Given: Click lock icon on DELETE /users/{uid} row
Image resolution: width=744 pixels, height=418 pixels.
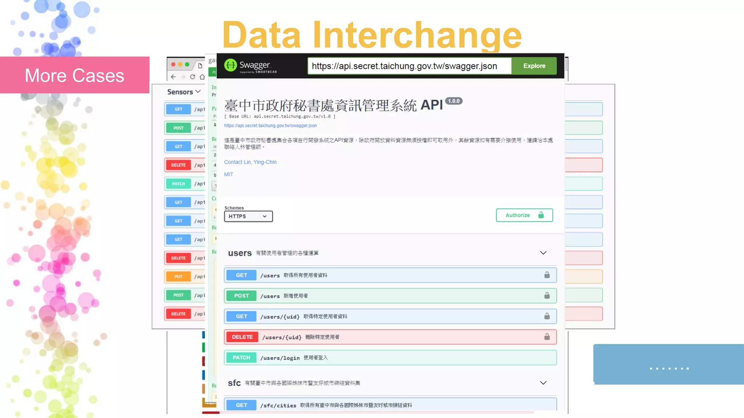Looking at the screenshot, I should [547, 337].
